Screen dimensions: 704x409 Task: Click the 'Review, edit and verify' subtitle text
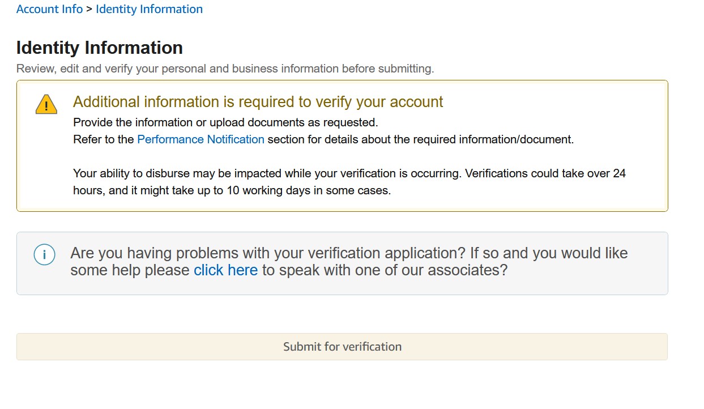(225, 69)
